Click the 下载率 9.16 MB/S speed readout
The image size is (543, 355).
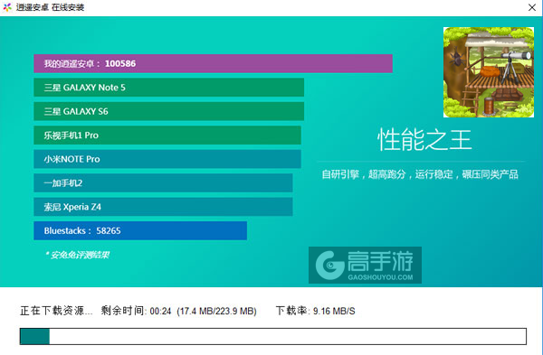[x=315, y=311]
